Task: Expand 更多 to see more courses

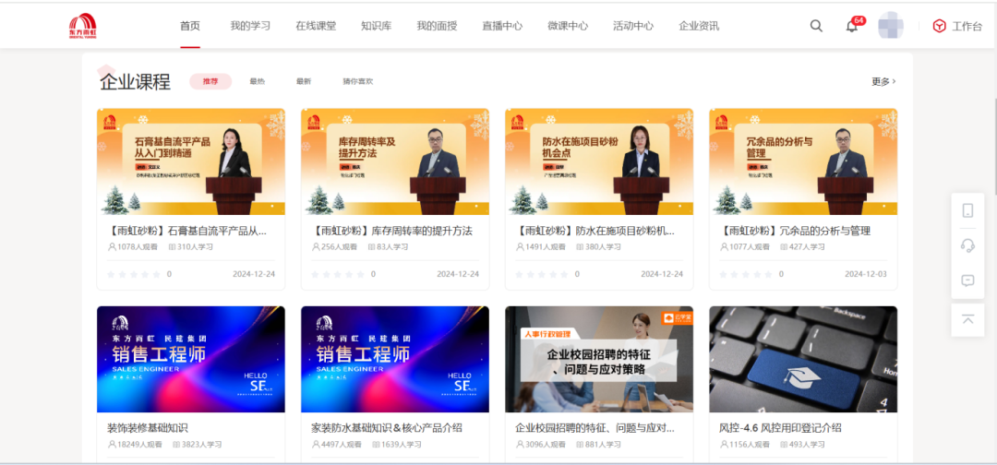Action: [883, 81]
